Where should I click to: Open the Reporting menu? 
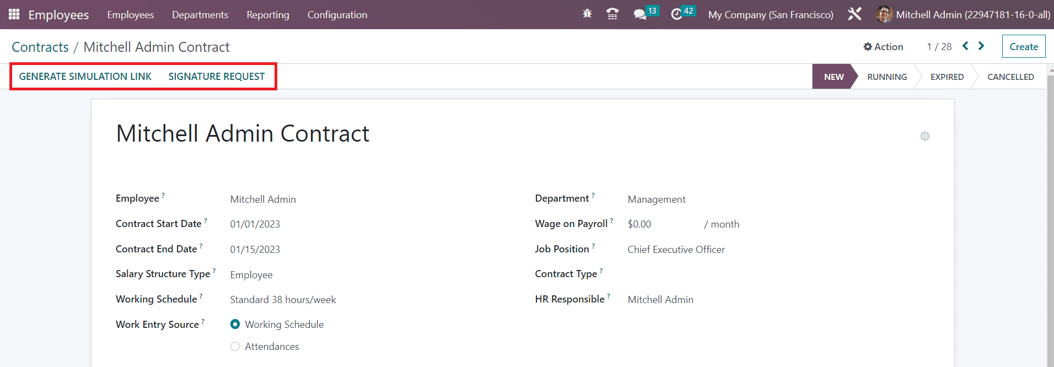pyautogui.click(x=267, y=15)
